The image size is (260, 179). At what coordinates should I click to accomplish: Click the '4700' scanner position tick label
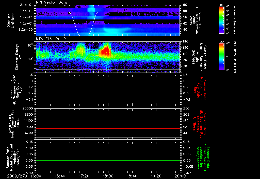(28, 133)
